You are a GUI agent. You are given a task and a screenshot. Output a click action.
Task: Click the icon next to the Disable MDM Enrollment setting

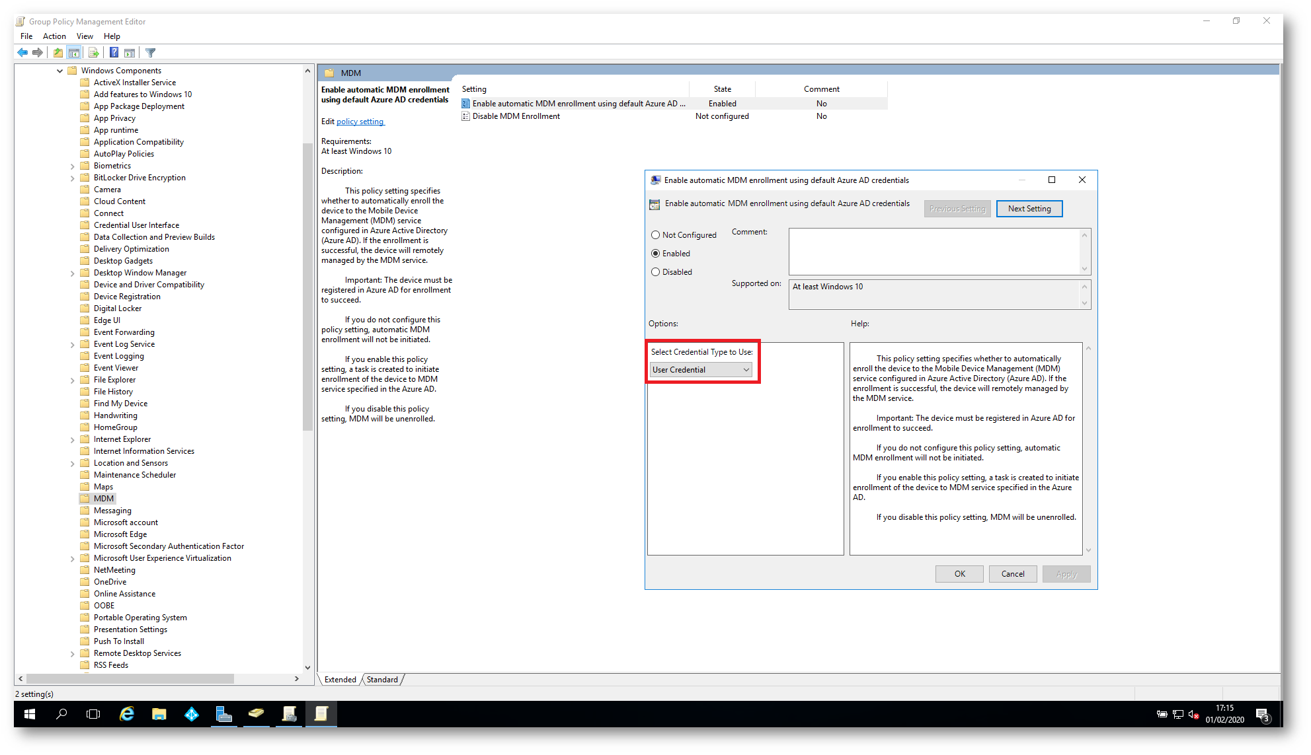[x=466, y=116]
